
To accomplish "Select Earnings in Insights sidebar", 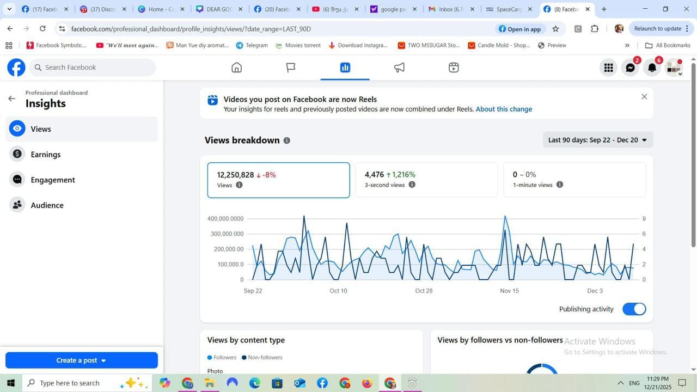I will (46, 155).
